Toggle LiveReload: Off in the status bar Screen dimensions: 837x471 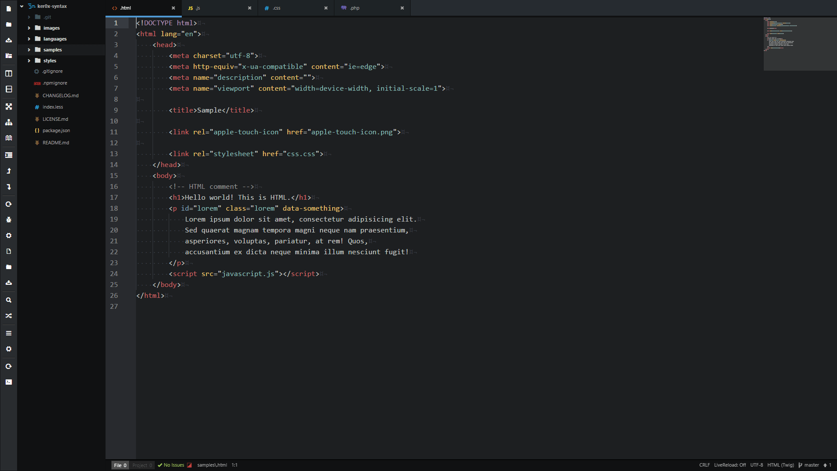(x=730, y=465)
